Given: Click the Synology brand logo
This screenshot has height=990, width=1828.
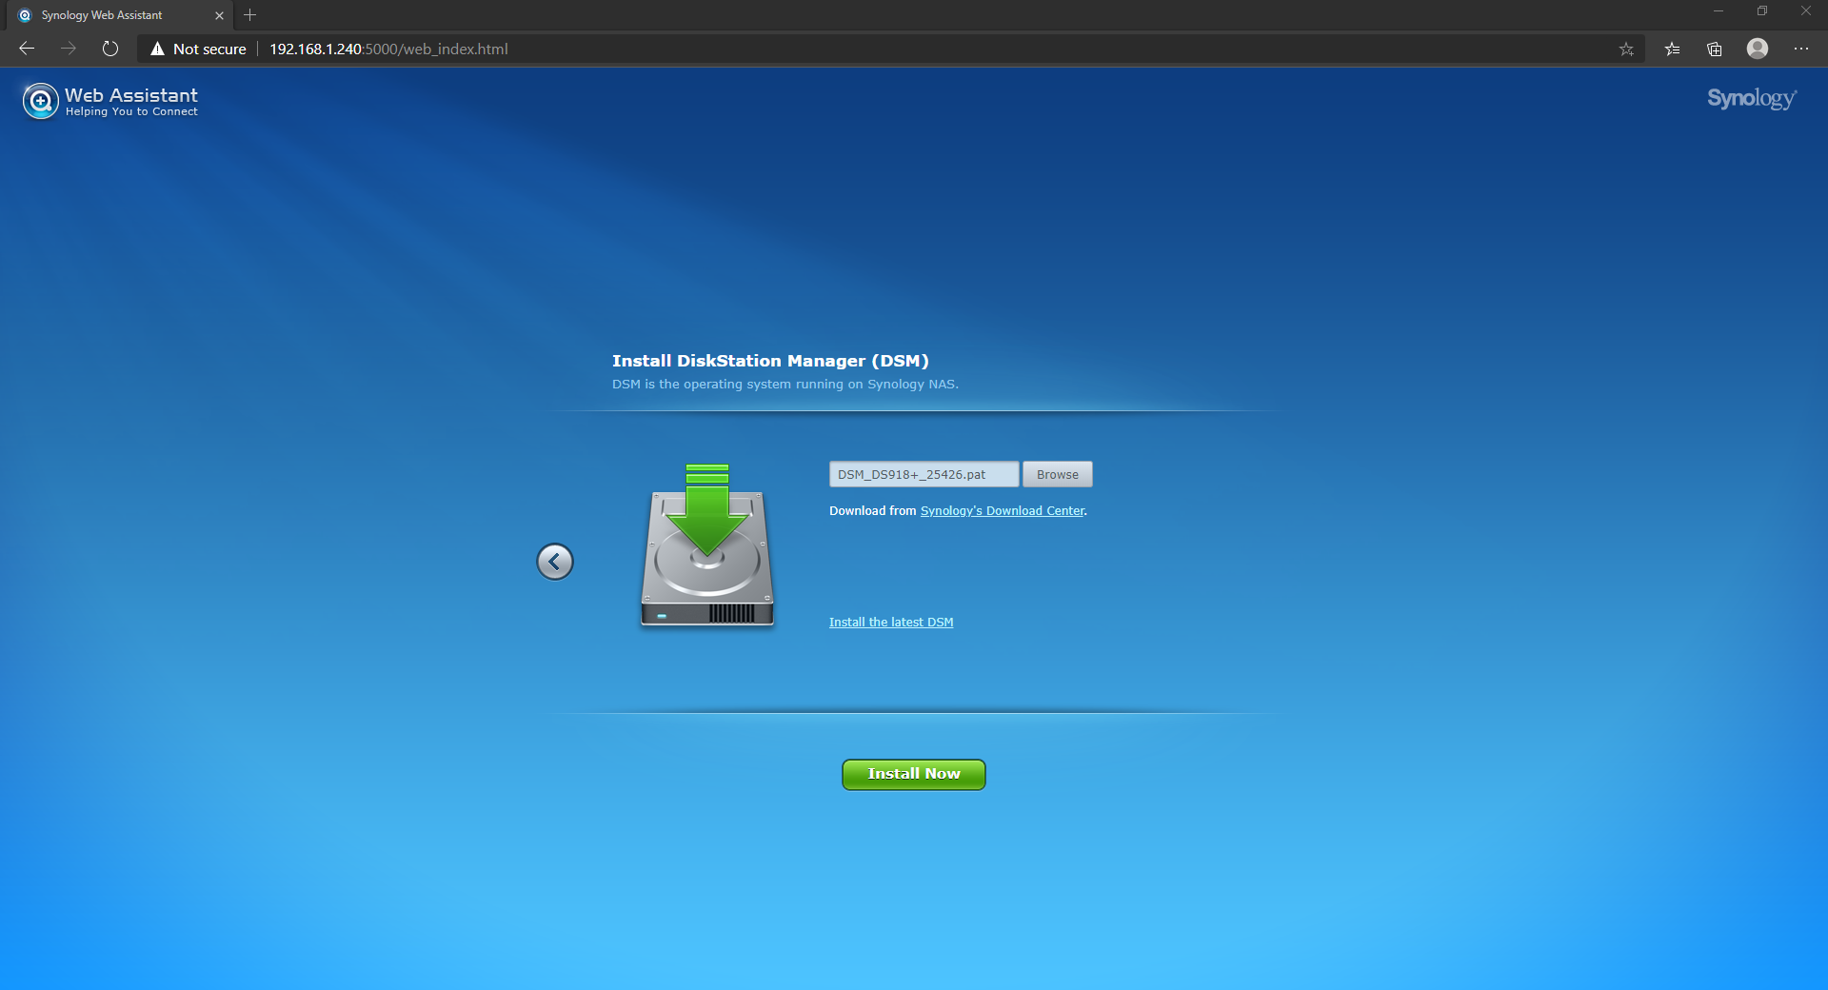Looking at the screenshot, I should 1751,99.
